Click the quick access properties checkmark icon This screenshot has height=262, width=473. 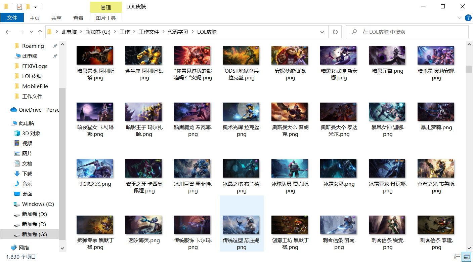(19, 6)
